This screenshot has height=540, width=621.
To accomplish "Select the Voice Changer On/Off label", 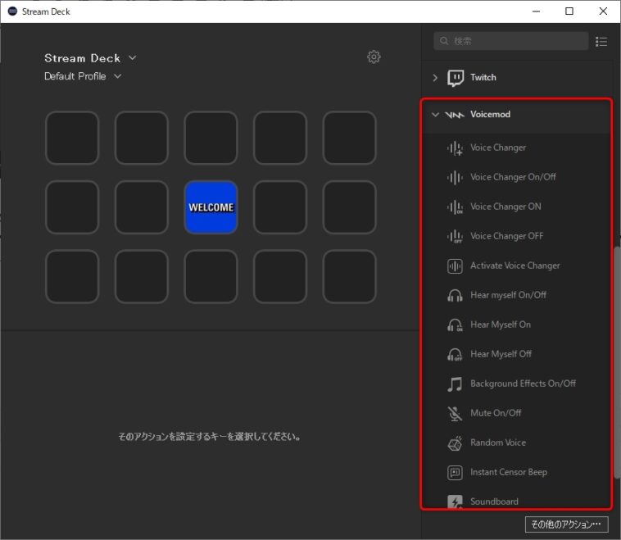I will pyautogui.click(x=513, y=177).
